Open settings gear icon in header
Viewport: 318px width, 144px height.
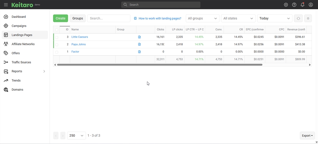click(286, 5)
